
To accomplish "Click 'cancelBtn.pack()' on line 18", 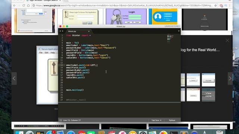I will pos(75,78).
